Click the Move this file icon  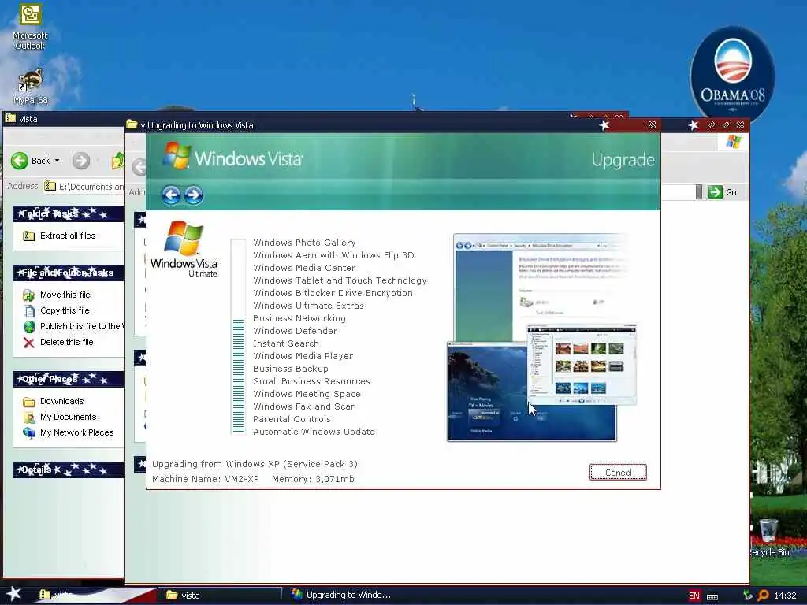tap(29, 295)
